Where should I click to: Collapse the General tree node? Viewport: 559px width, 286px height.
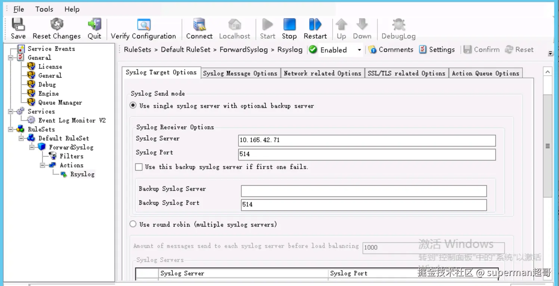(10, 57)
